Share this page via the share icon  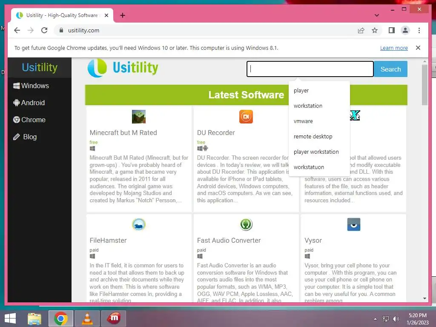[x=361, y=30]
